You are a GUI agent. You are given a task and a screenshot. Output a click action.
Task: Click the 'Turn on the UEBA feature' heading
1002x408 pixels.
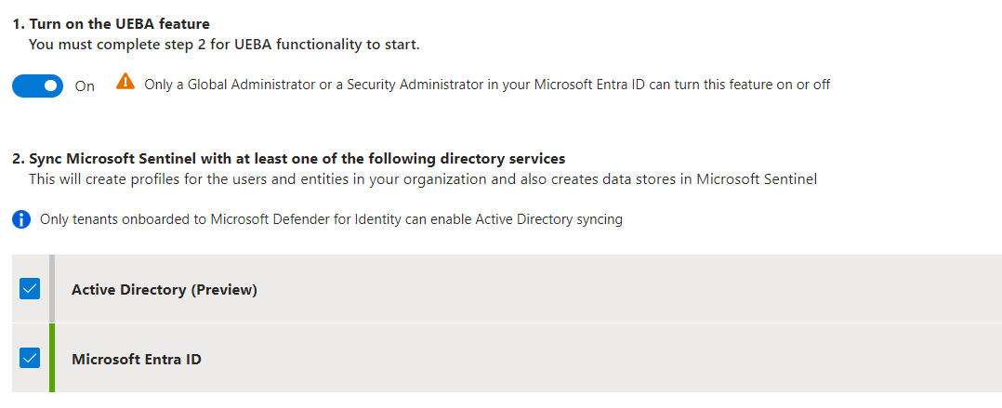pyautogui.click(x=112, y=24)
